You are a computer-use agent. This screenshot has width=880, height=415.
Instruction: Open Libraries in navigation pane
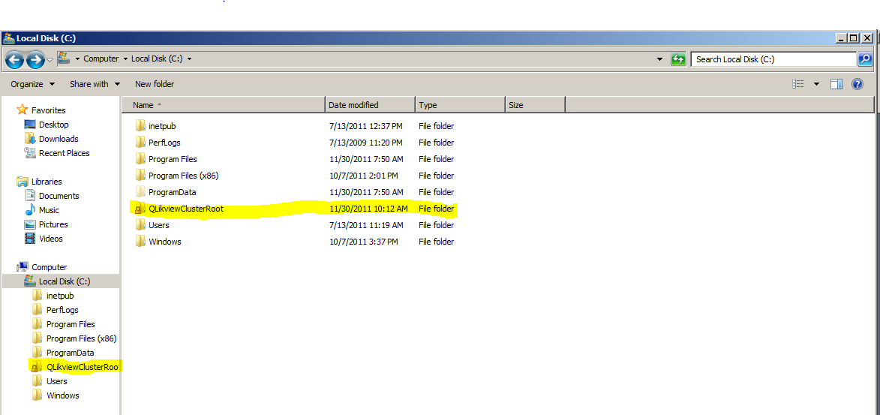point(40,182)
